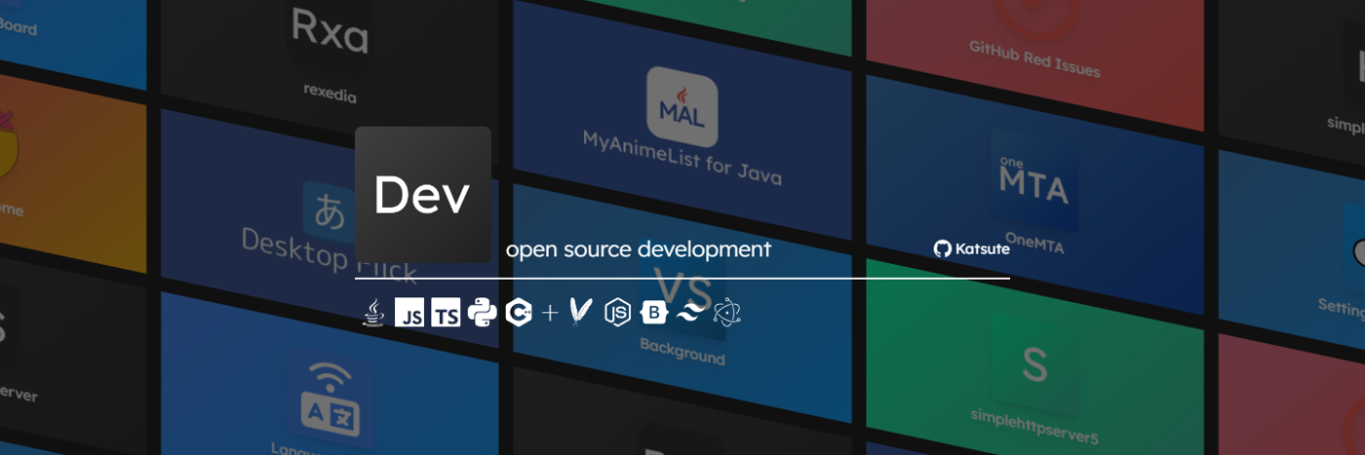
Task: Click the Dev logo box
Action: click(423, 195)
